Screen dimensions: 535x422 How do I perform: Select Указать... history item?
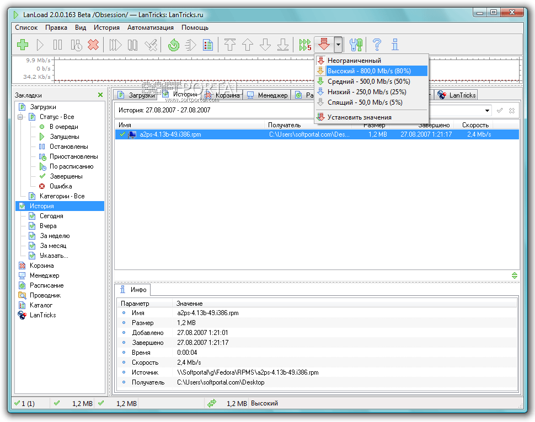click(x=54, y=256)
